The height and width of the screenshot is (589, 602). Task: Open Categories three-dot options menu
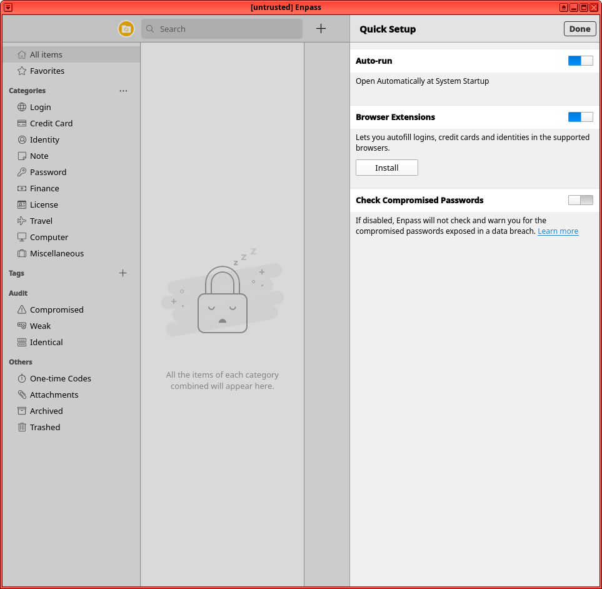click(x=123, y=91)
